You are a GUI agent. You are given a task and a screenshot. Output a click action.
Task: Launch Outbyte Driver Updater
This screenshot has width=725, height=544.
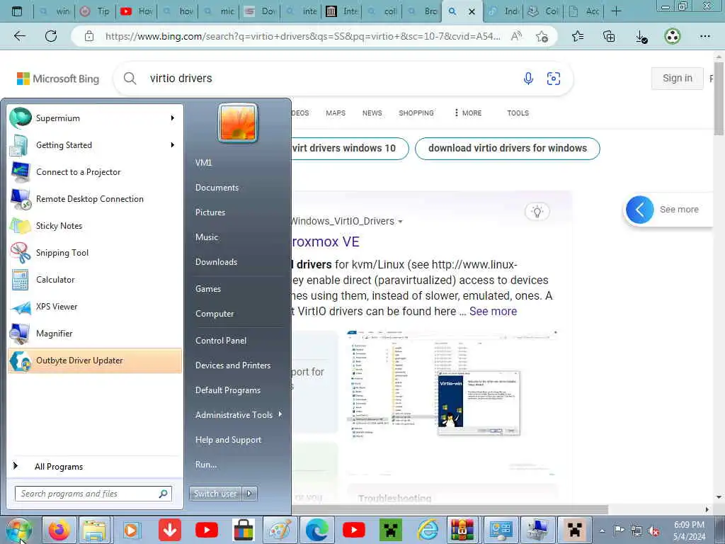click(95, 361)
